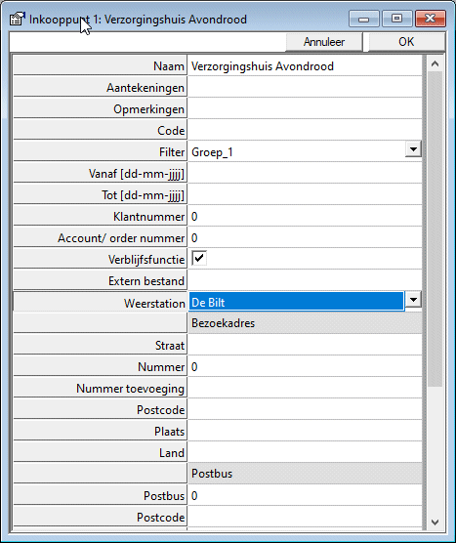Toggle the Verblijfsfunctie checkbox
Viewport: 456px width, 543px height.
(199, 259)
